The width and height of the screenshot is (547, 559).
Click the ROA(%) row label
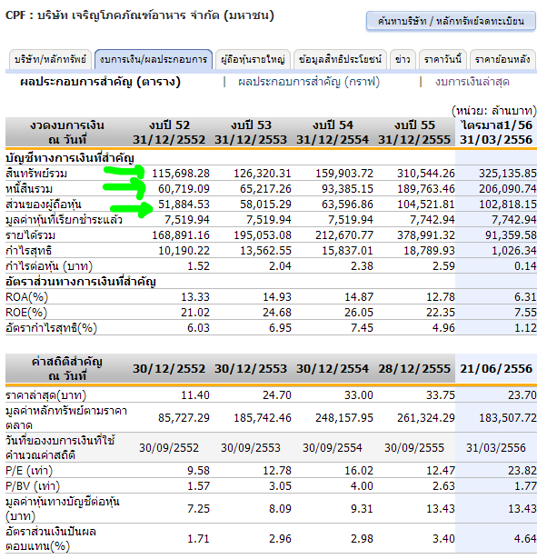(26, 297)
